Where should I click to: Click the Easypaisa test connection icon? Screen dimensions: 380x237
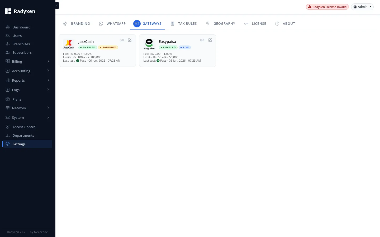coord(202,40)
